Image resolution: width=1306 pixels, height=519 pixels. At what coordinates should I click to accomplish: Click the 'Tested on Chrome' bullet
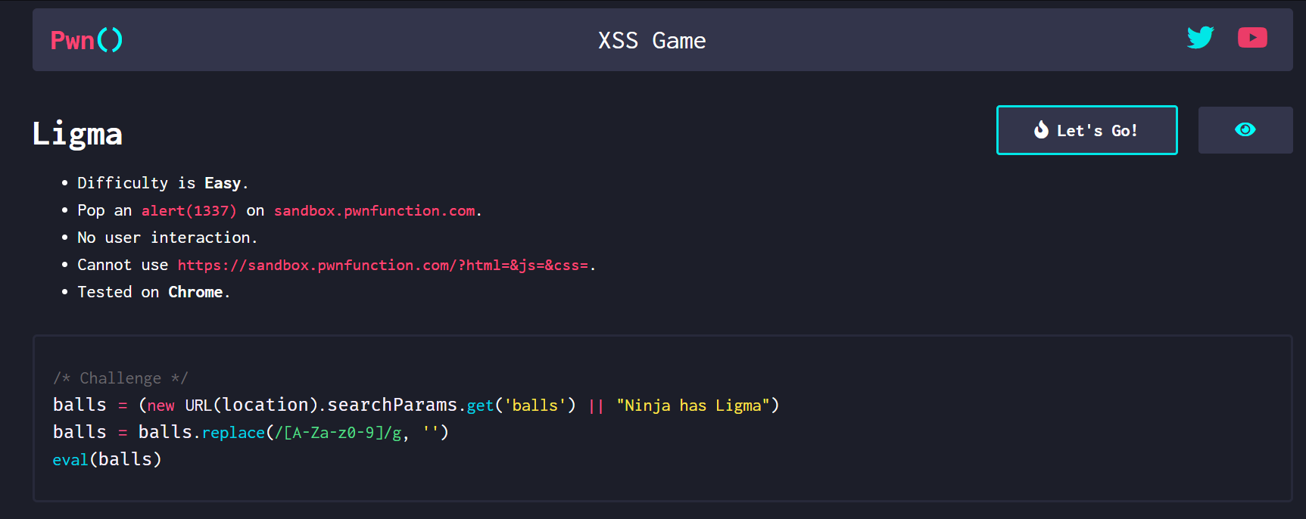(x=154, y=292)
